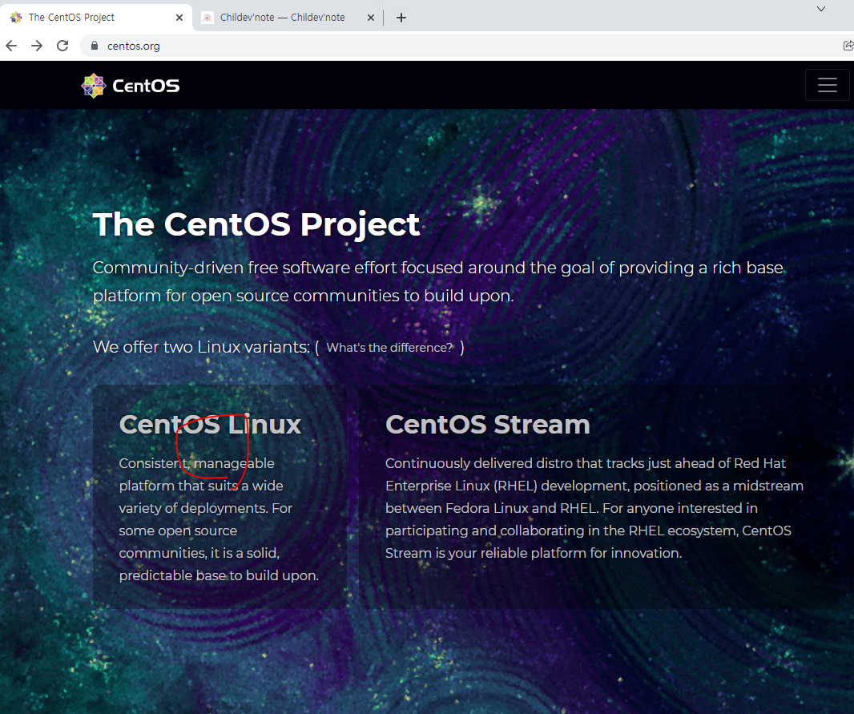The image size is (854, 714).
Task: Click the share icon right of the address bar
Action: tap(848, 46)
